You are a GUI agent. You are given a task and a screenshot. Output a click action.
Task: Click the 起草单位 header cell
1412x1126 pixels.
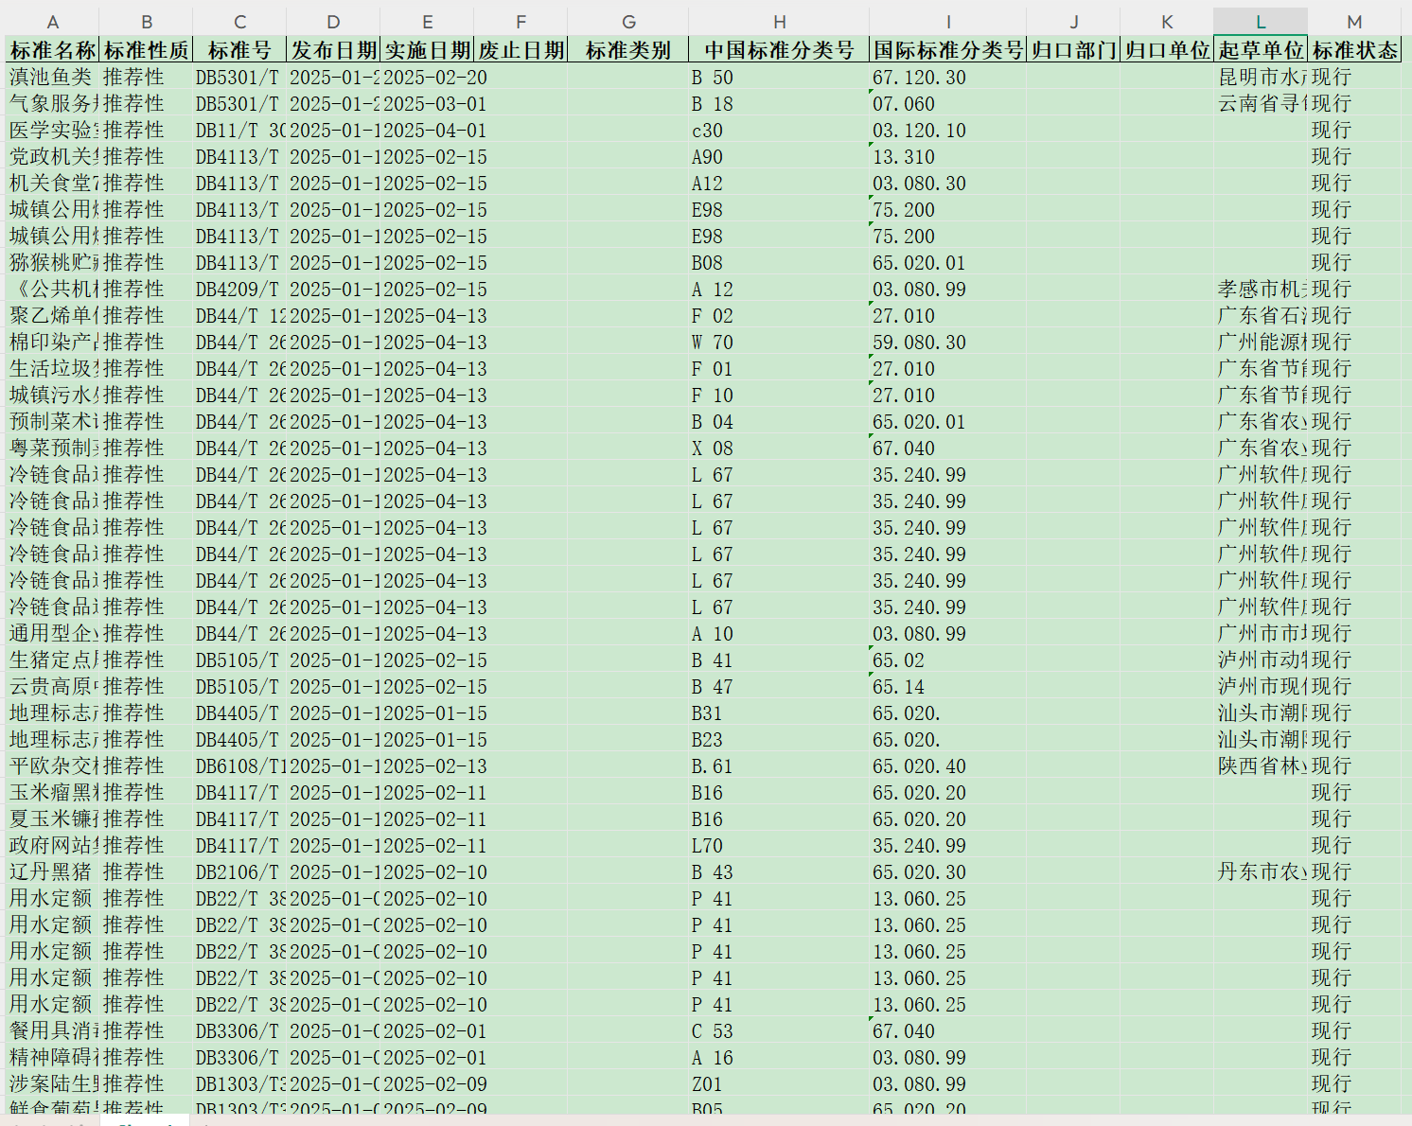tap(1261, 50)
